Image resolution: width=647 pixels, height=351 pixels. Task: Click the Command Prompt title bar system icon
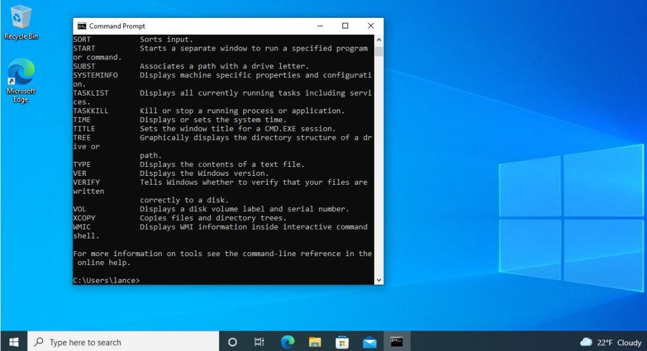[x=82, y=26]
